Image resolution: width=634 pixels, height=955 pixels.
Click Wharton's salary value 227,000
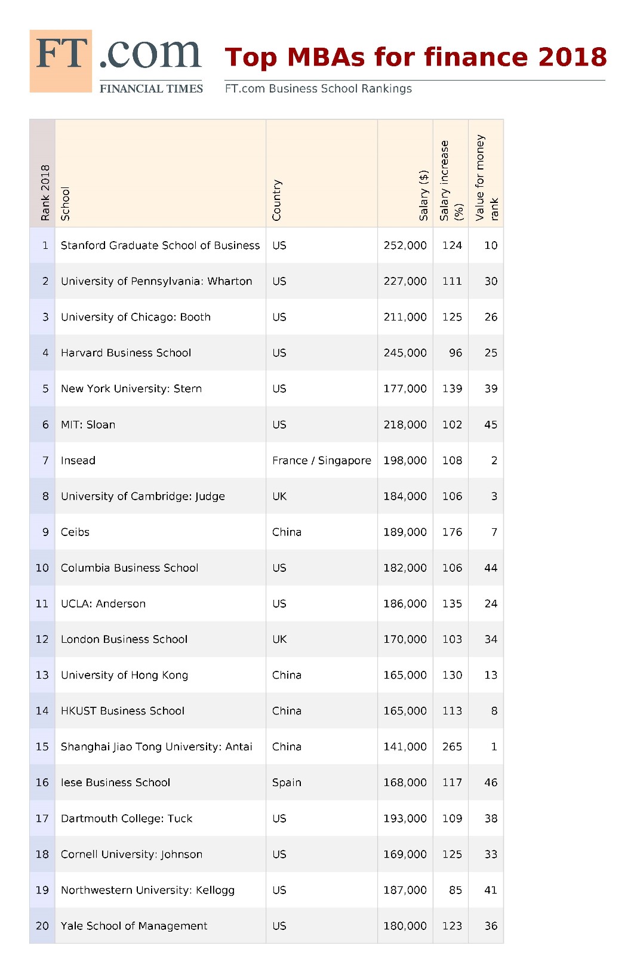pos(405,281)
